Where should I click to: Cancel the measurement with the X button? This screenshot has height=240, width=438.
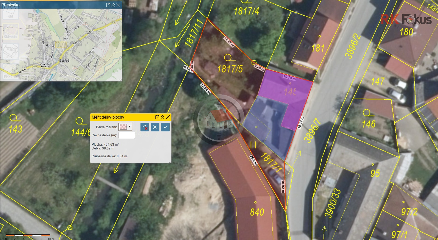(155, 127)
